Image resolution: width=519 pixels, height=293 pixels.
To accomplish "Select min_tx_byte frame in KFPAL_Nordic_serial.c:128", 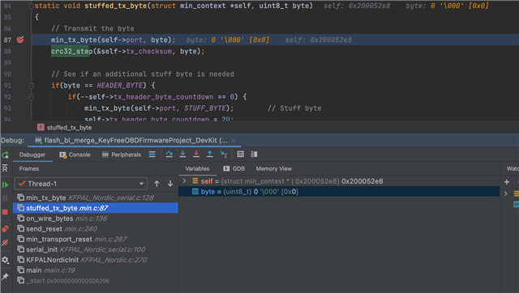I will (96, 197).
